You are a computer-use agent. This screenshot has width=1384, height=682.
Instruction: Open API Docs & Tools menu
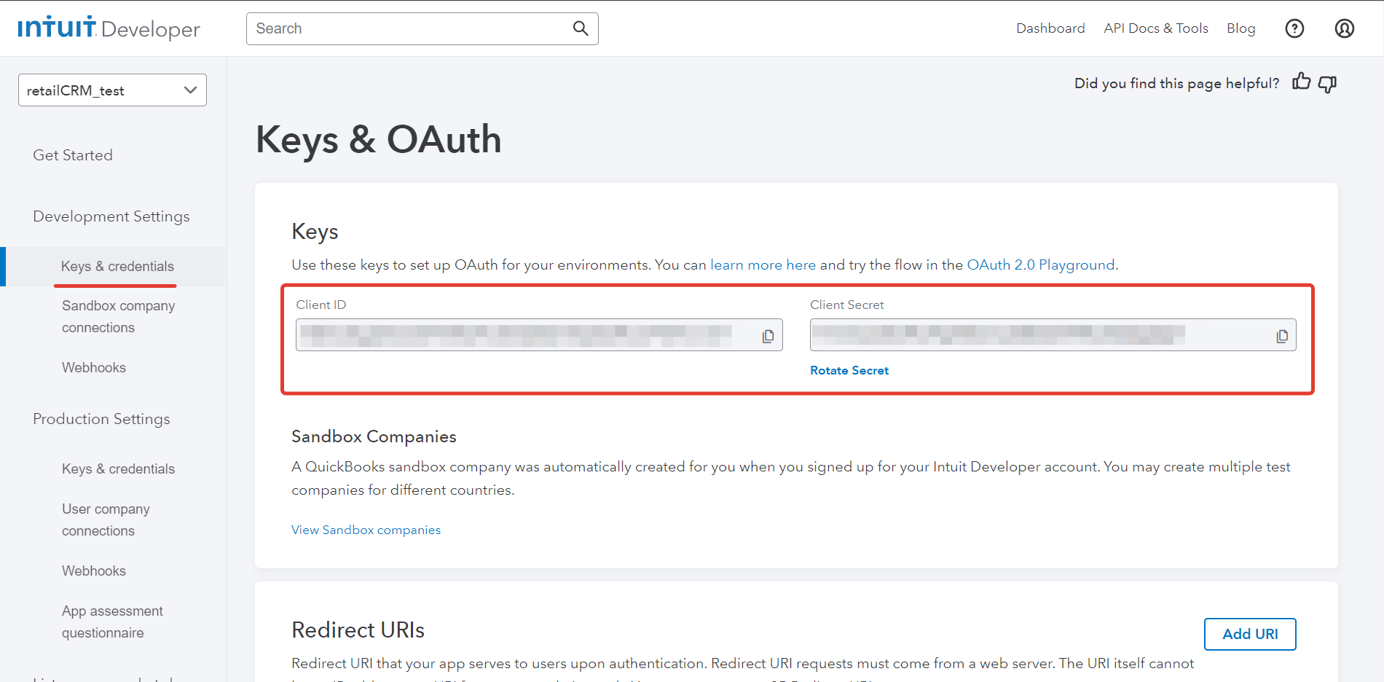[x=1156, y=28]
